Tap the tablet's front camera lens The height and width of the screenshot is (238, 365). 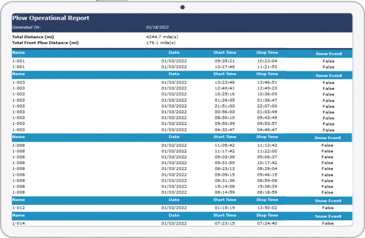pyautogui.click(x=182, y=7)
